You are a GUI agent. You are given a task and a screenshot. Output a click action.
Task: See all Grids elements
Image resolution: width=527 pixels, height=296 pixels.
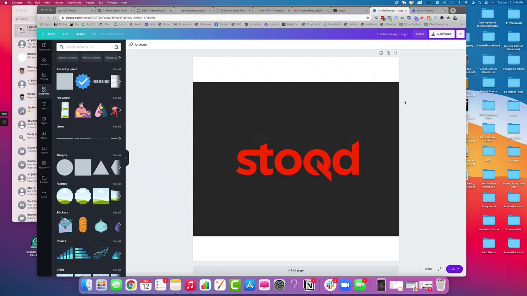(x=117, y=270)
